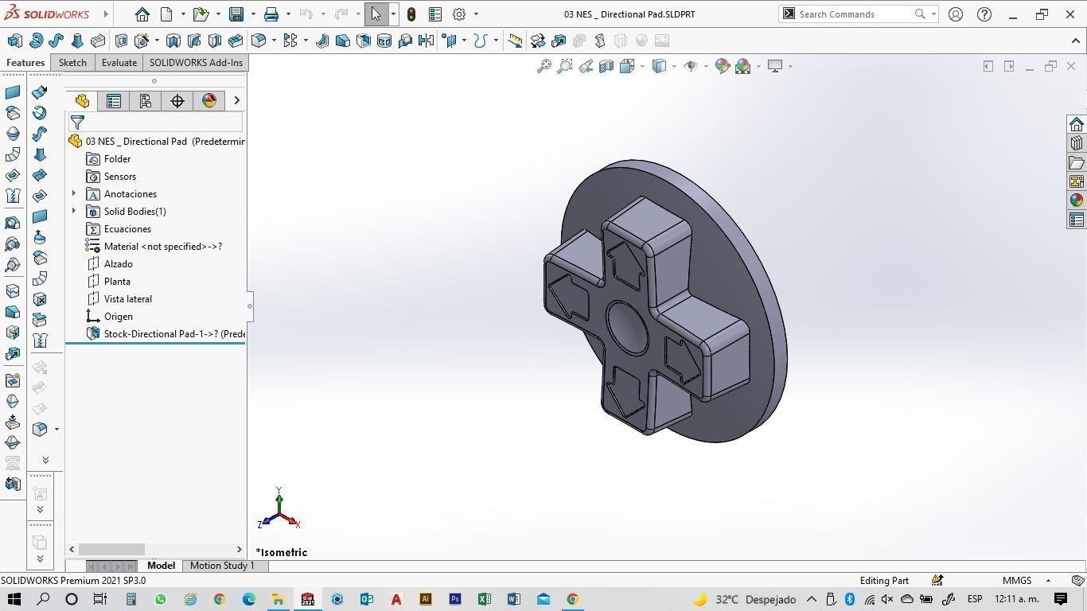
Task: Expand the Solid Bodies(1) tree node
Action: click(74, 212)
